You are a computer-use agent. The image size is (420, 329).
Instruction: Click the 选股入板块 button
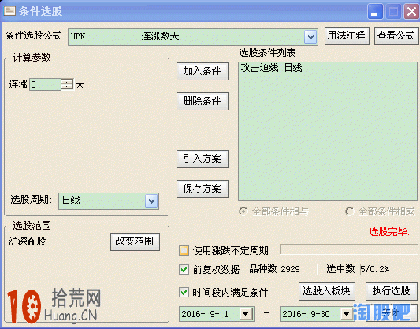click(327, 291)
